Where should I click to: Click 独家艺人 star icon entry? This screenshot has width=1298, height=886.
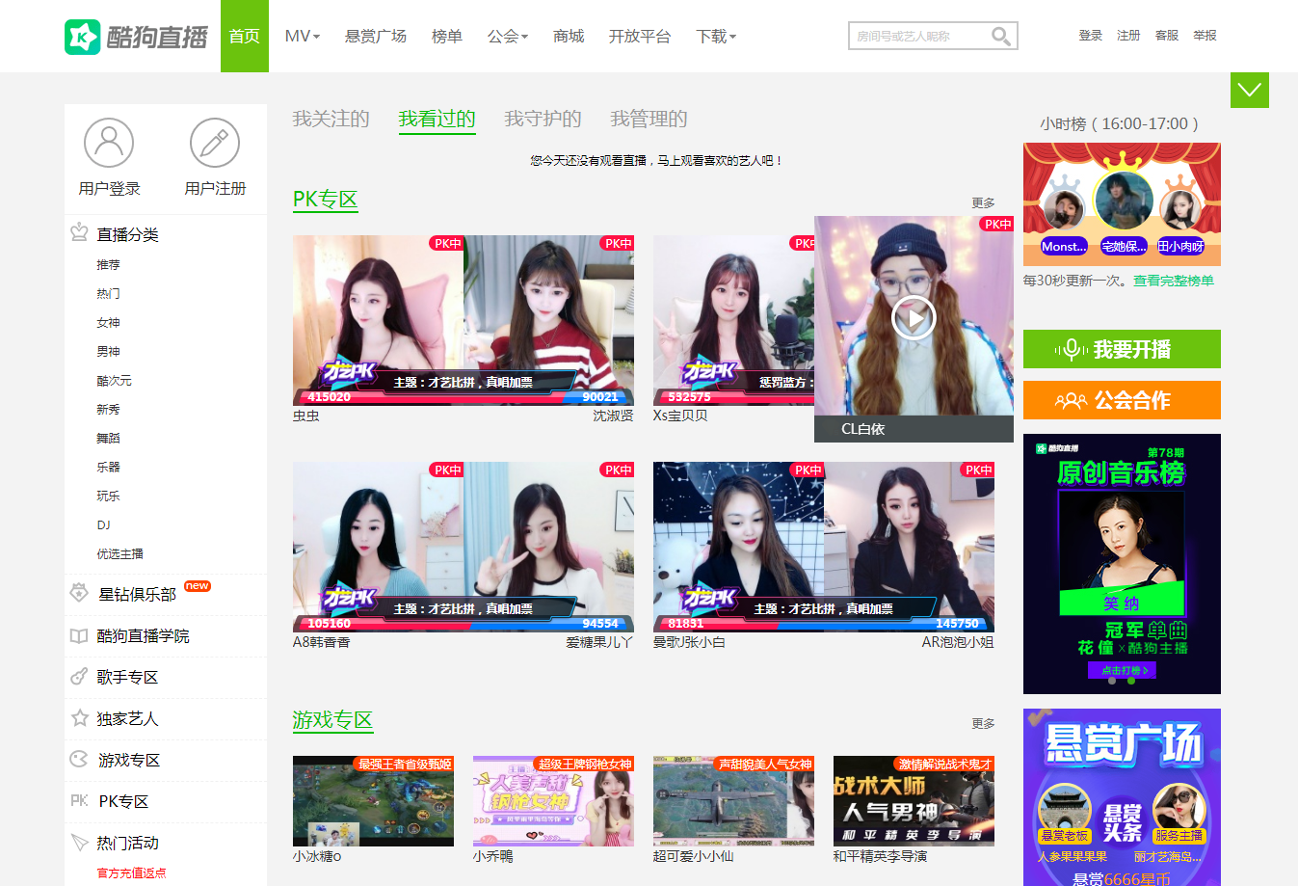pos(80,718)
